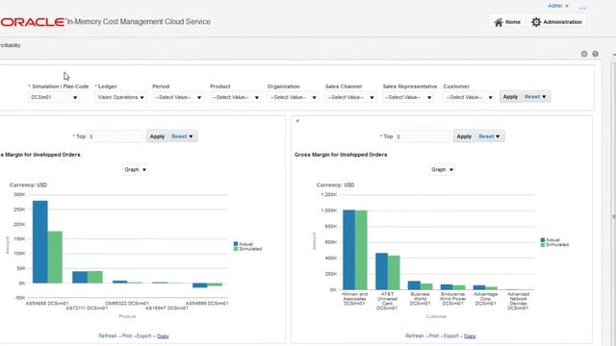Reset Top value in left chart panel
The height and width of the screenshot is (346, 616).
pyautogui.click(x=183, y=136)
